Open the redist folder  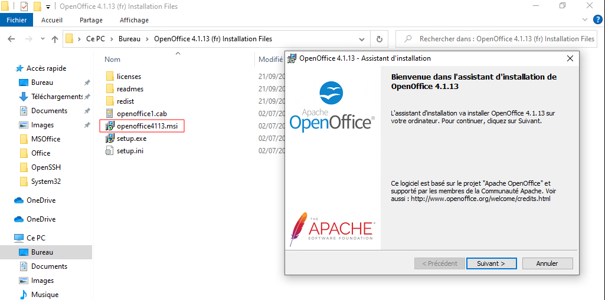125,101
